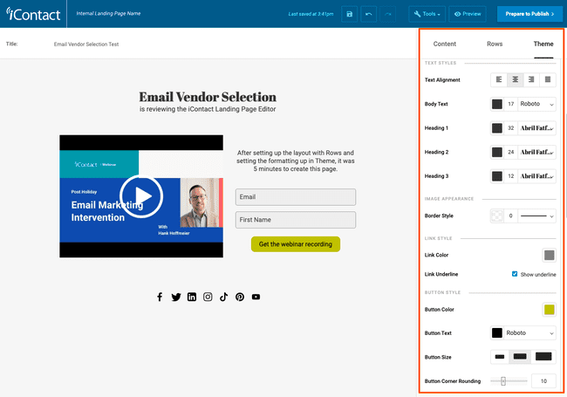Click Prepare to Publish button
Viewport: 567px width, 397px height.
(529, 14)
